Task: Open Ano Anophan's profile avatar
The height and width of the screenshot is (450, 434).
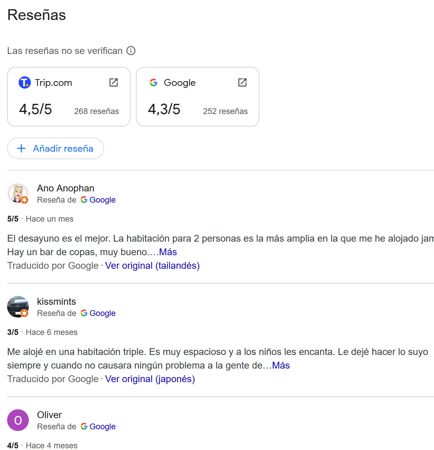Action: tap(18, 193)
